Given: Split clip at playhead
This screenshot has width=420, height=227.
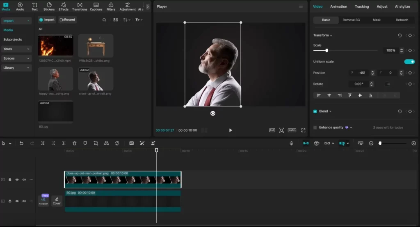Looking at the screenshot, I should [43, 144].
